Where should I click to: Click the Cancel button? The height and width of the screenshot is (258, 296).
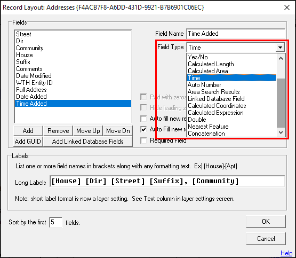pyautogui.click(x=266, y=239)
